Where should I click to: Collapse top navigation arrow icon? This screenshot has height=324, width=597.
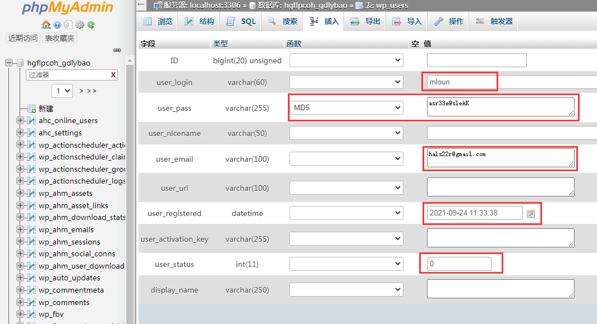(141, 5)
